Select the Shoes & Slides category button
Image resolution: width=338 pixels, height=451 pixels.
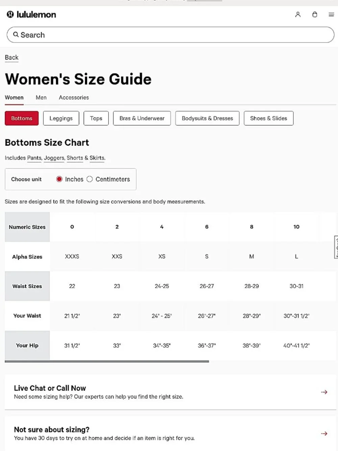pos(269,118)
